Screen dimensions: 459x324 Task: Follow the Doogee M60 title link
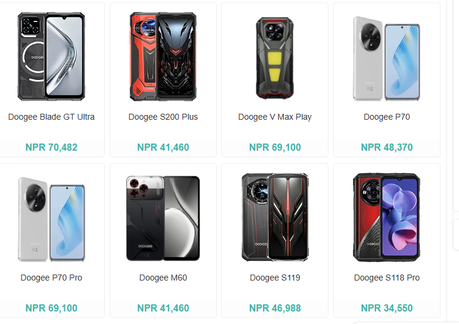tap(163, 278)
